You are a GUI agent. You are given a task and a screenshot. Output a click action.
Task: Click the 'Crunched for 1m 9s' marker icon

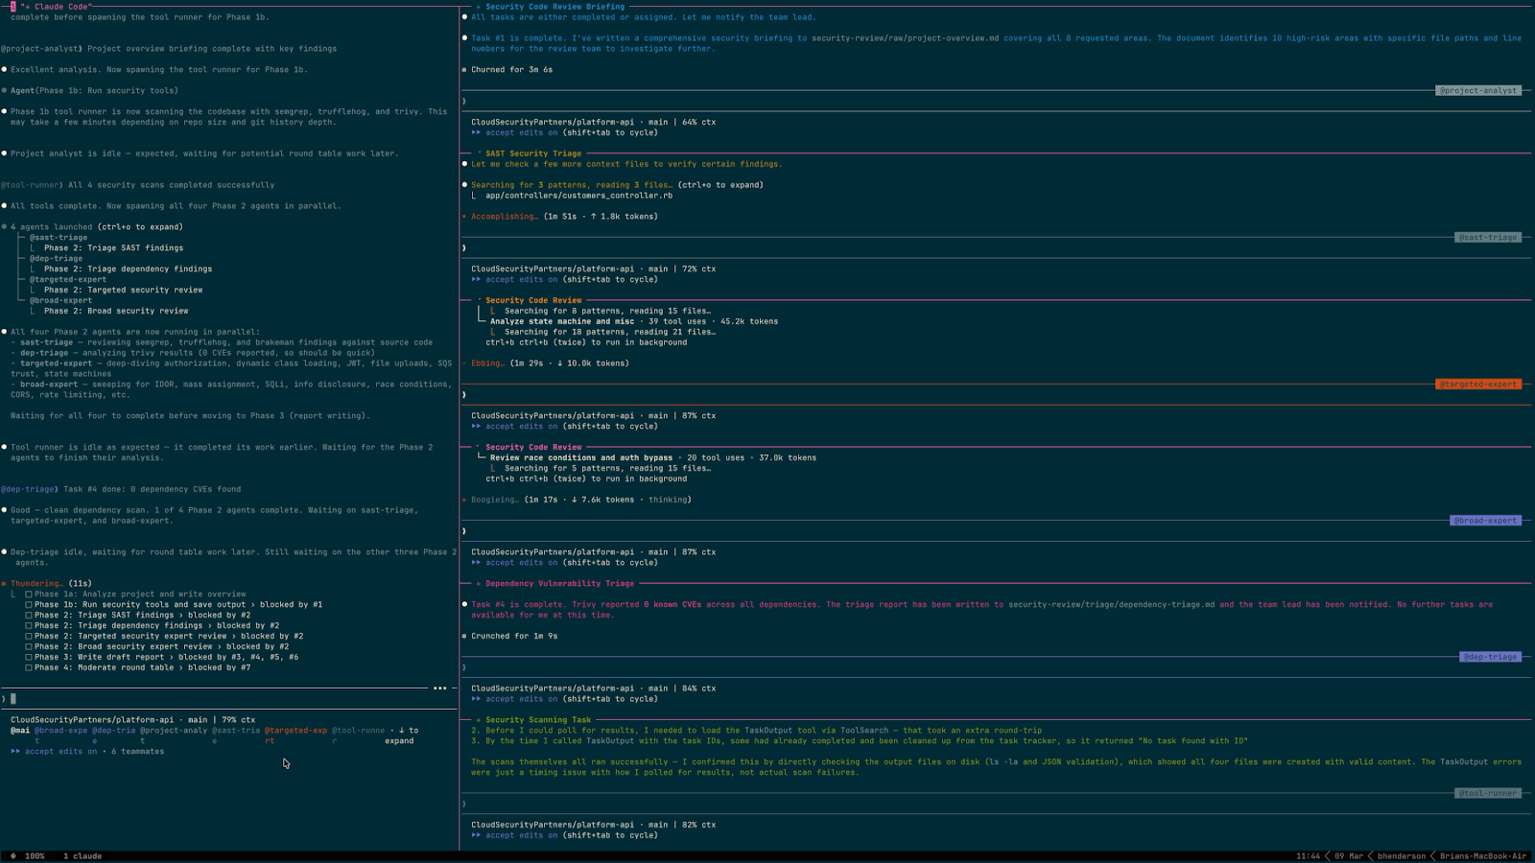[x=464, y=636]
